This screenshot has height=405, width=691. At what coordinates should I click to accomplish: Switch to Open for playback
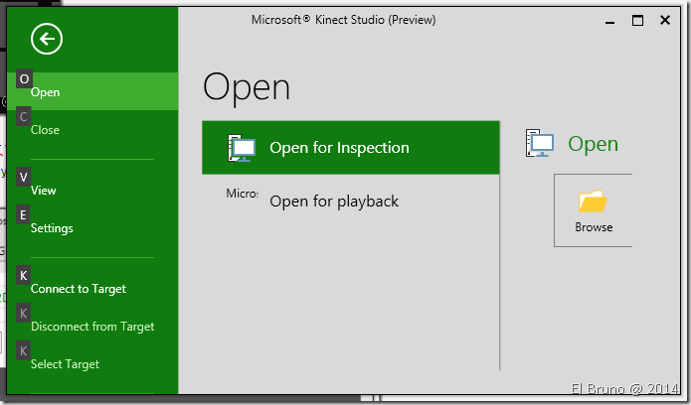point(334,202)
